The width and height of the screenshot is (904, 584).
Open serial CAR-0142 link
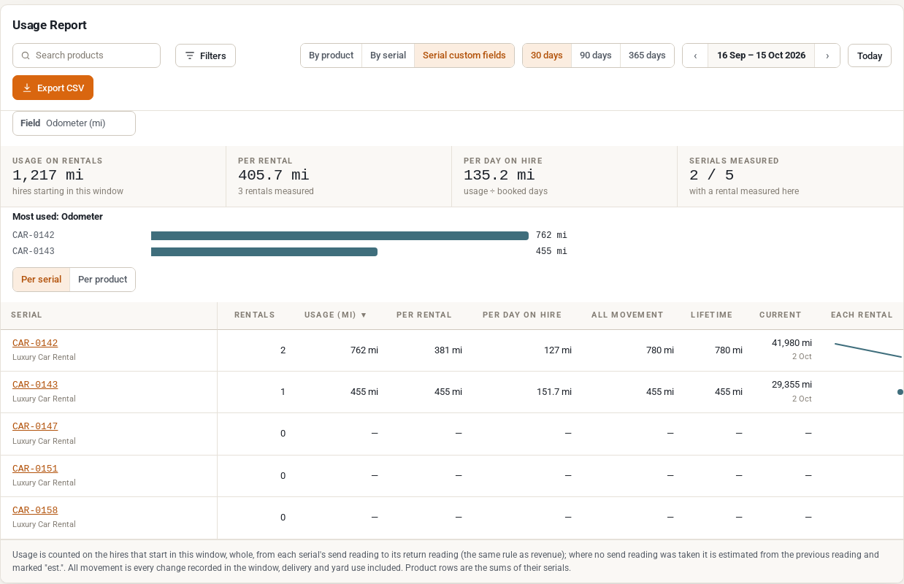click(x=35, y=343)
